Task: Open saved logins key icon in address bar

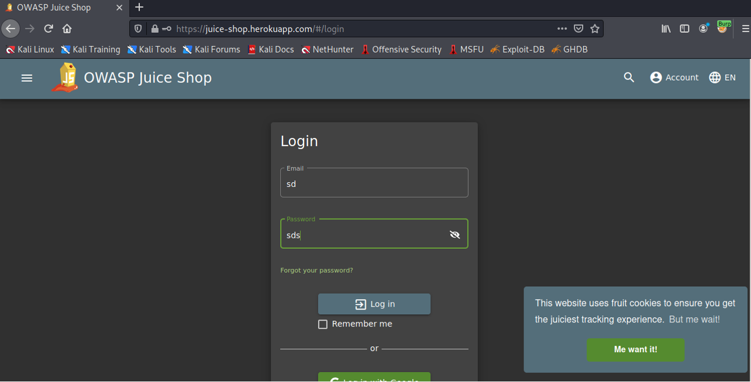Action: point(167,29)
